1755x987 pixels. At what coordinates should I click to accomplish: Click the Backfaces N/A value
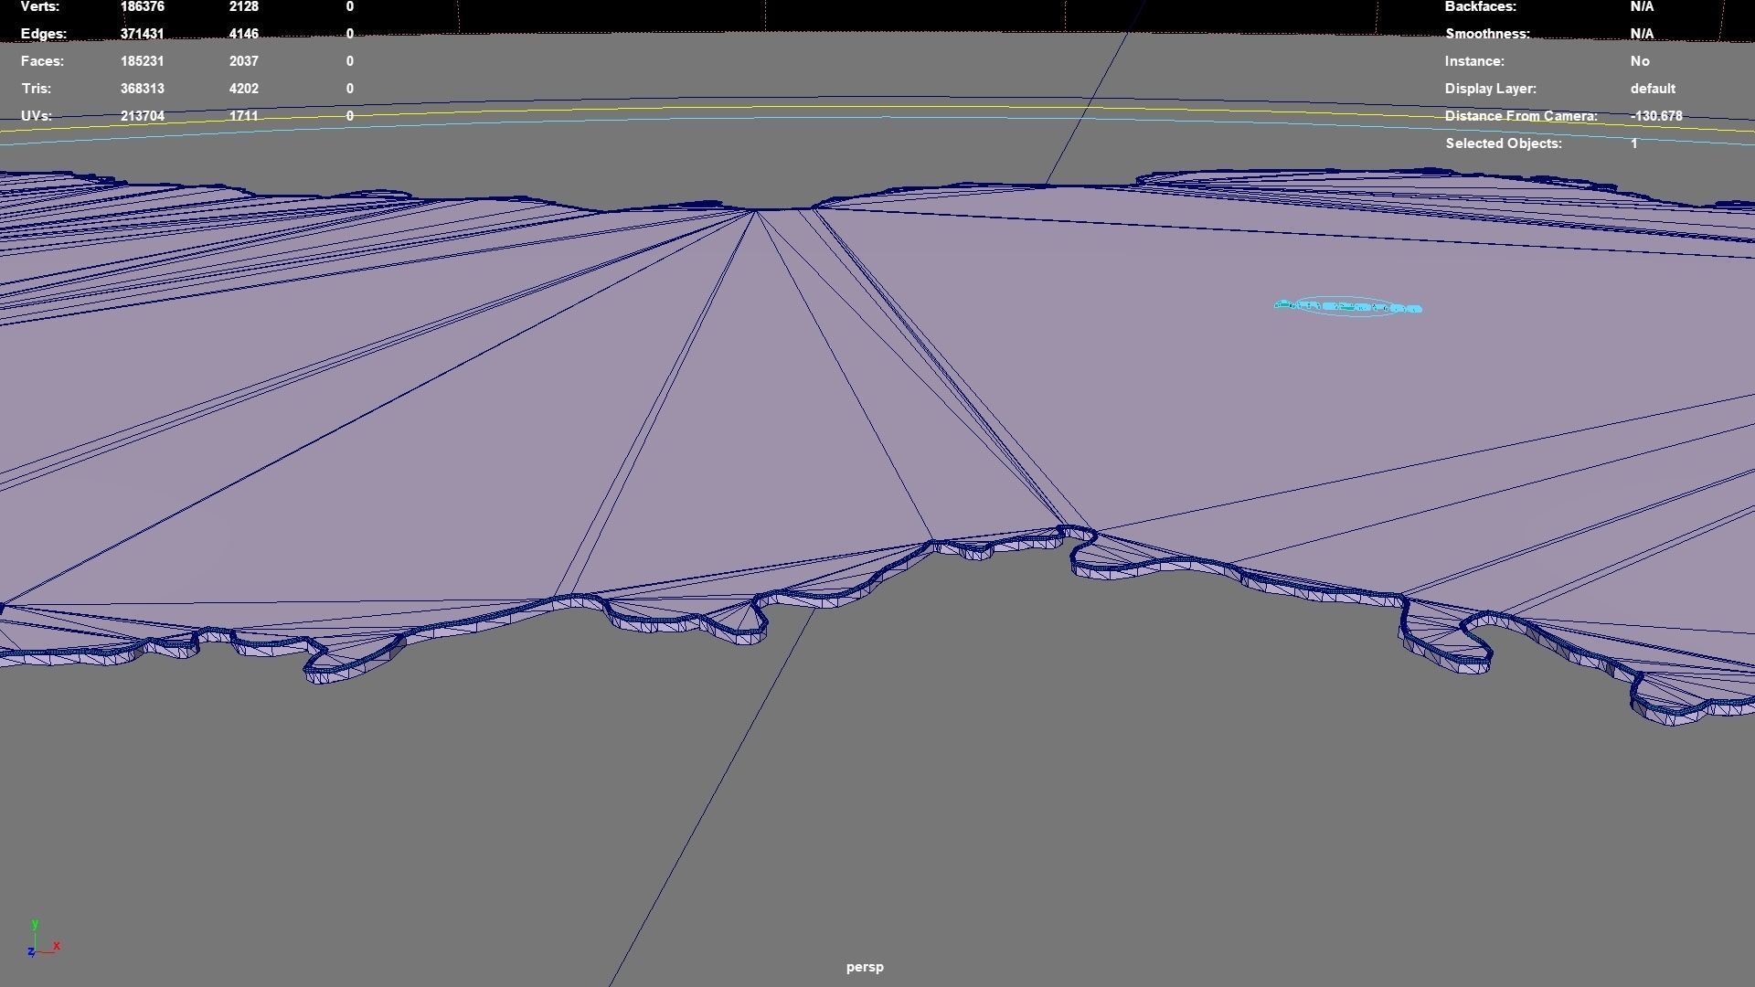click(x=1641, y=6)
